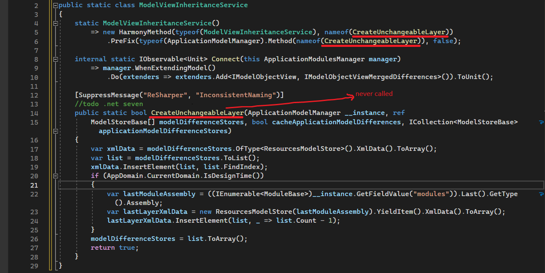This screenshot has width=545, height=273.
Task: Click the red never called annotation
Action: click(x=374, y=94)
